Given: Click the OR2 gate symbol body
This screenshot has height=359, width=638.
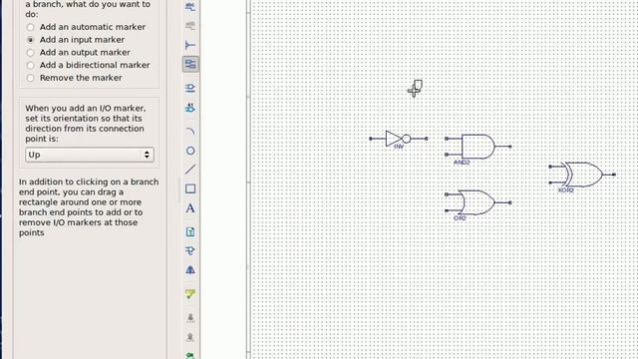Looking at the screenshot, I should pos(477,202).
